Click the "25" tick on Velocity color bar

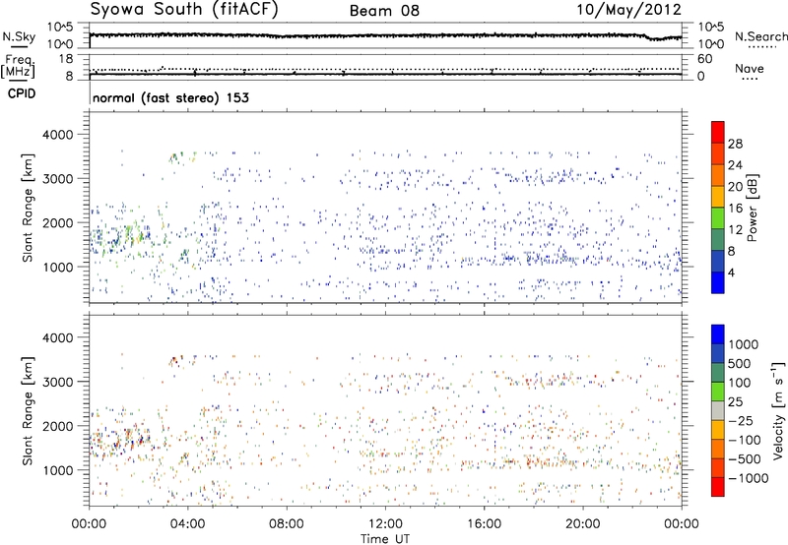(736, 401)
